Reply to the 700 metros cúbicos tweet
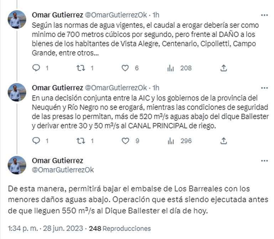Viewport: 274px width, 239px height. (x=37, y=68)
